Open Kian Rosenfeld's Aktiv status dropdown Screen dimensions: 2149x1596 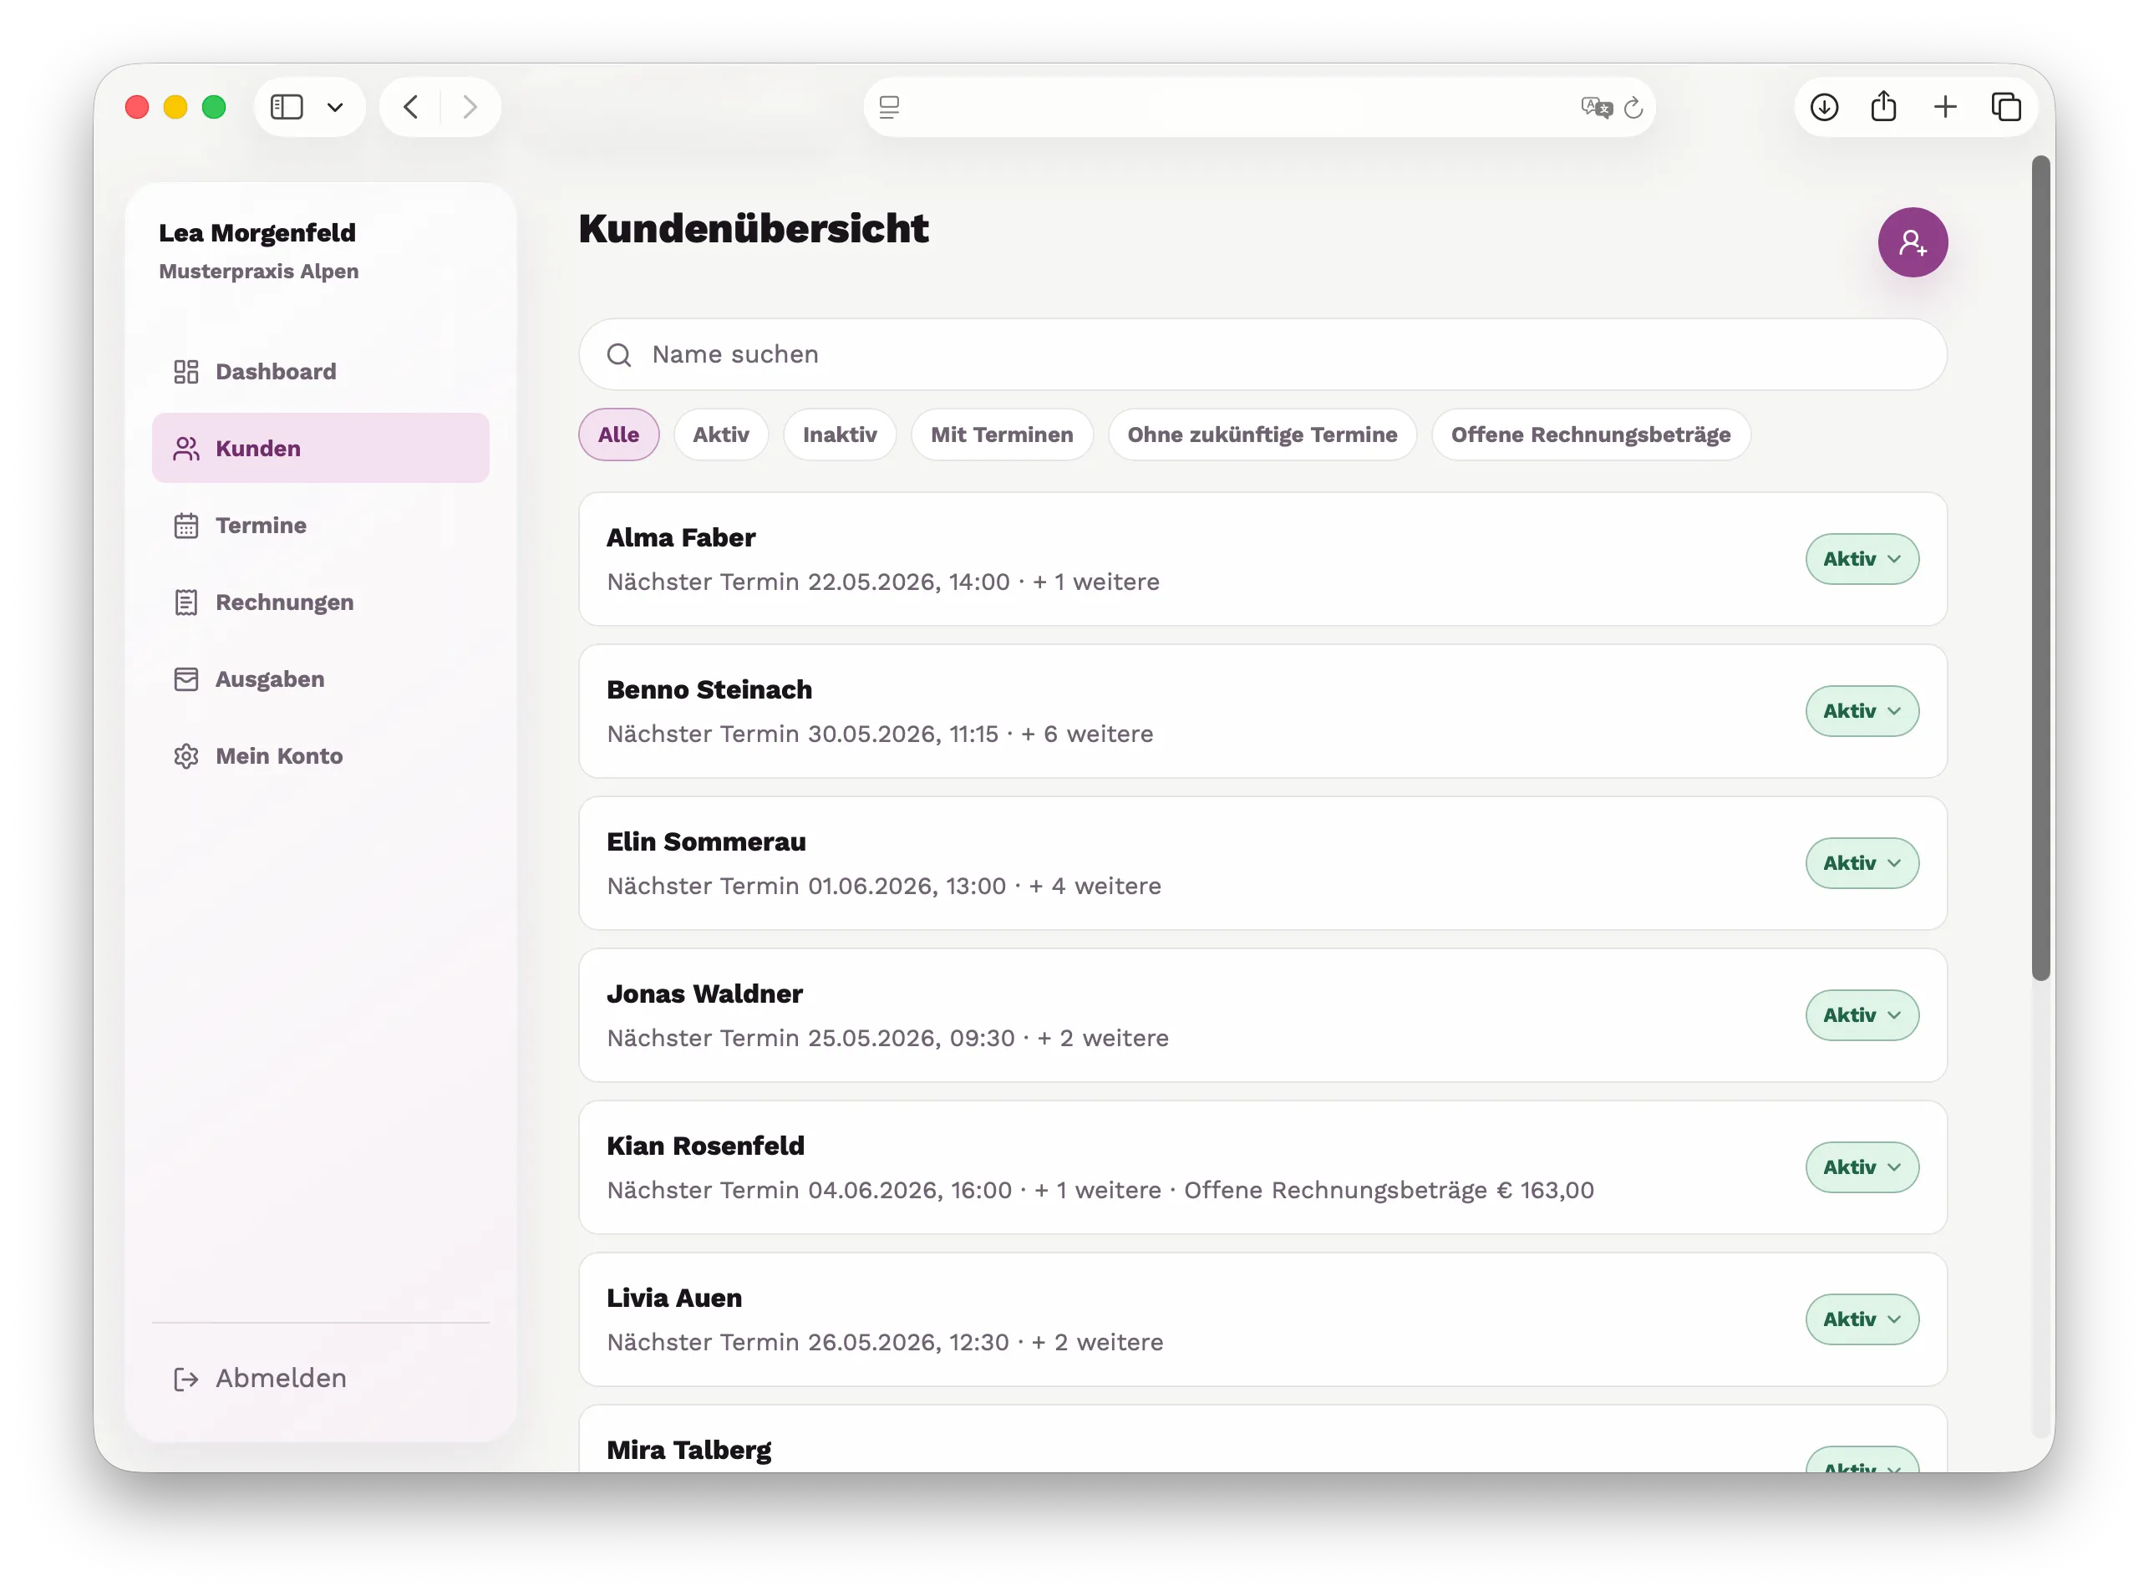[1862, 1167]
